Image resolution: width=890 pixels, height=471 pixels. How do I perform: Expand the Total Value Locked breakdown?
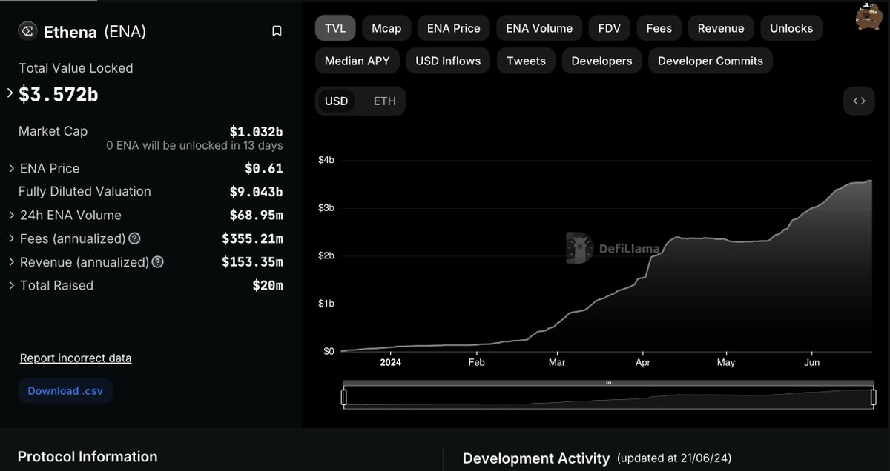[x=10, y=93]
